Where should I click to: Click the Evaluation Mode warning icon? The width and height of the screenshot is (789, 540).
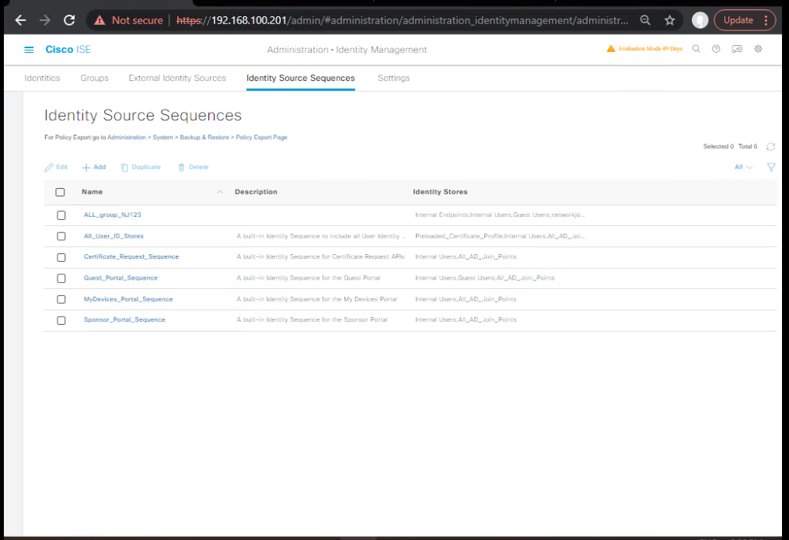coord(611,49)
